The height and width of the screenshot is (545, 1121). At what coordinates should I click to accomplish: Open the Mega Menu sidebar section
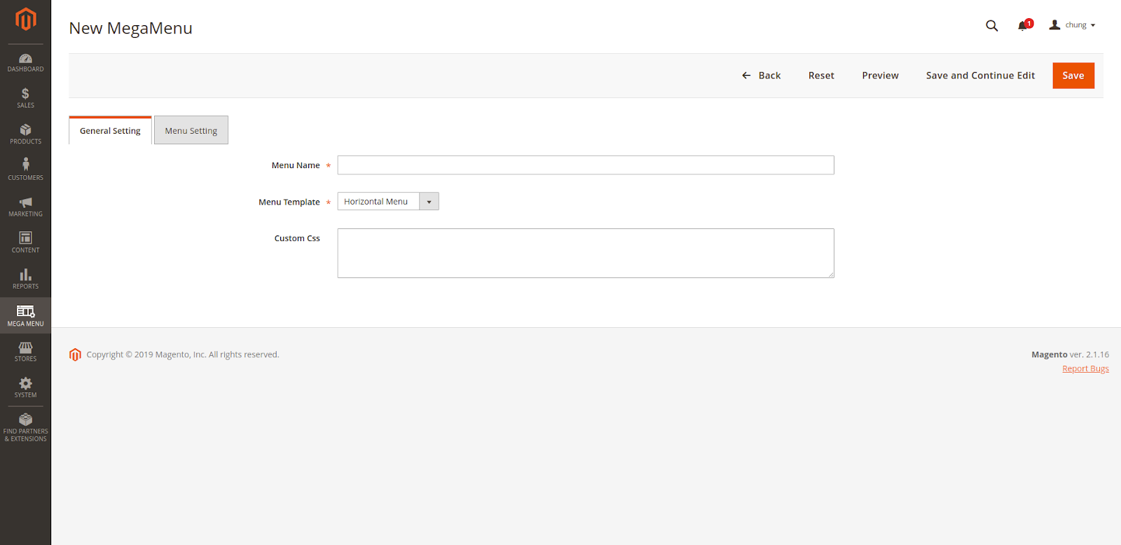(25, 315)
